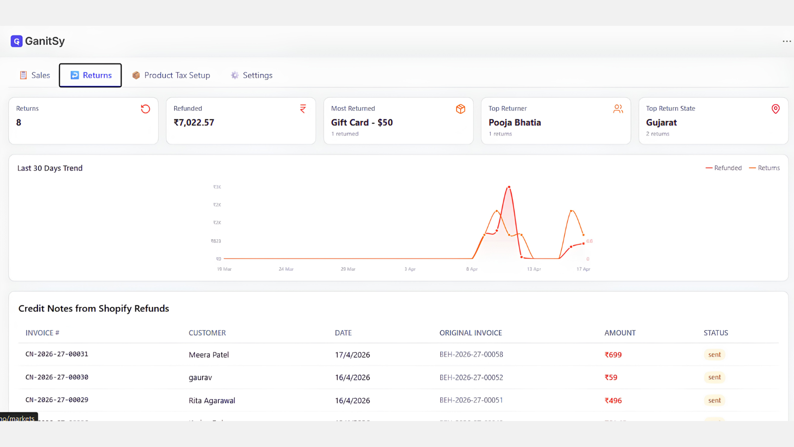Screen dimensions: 794x447
Task: Click the people icon on Top Returner card
Action: (x=618, y=109)
